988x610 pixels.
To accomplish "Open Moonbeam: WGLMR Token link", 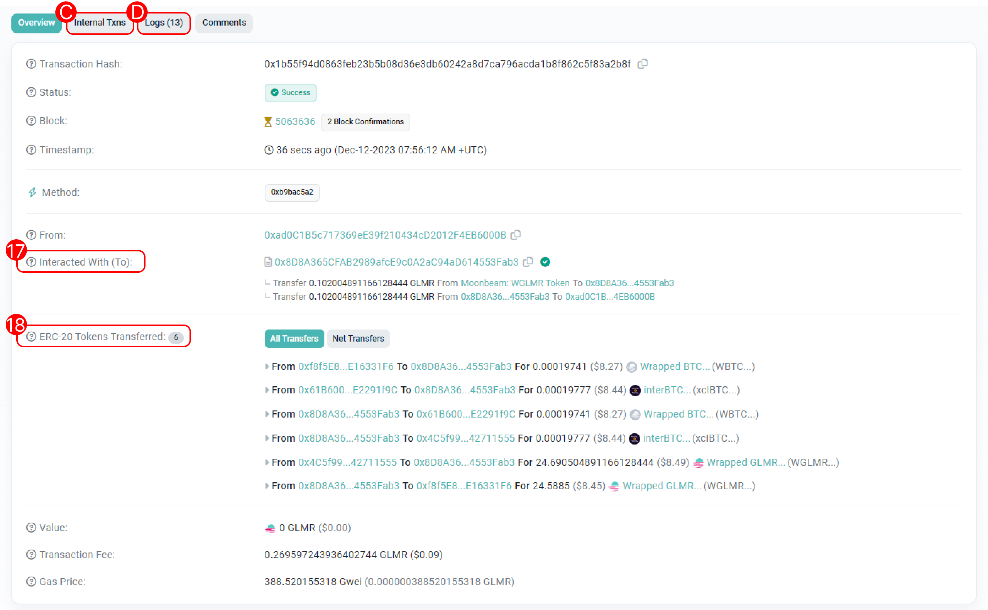I will pos(515,283).
